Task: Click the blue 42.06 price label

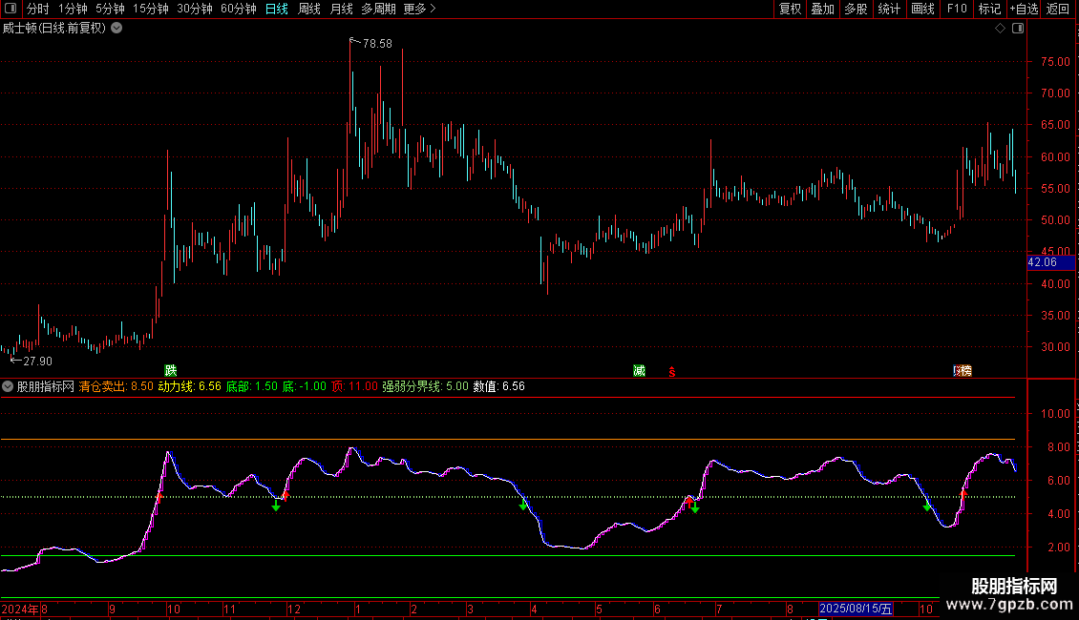Action: pyautogui.click(x=1042, y=261)
